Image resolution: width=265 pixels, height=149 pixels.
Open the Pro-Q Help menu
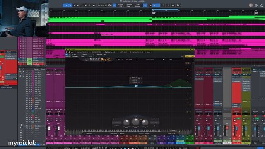[171, 60]
